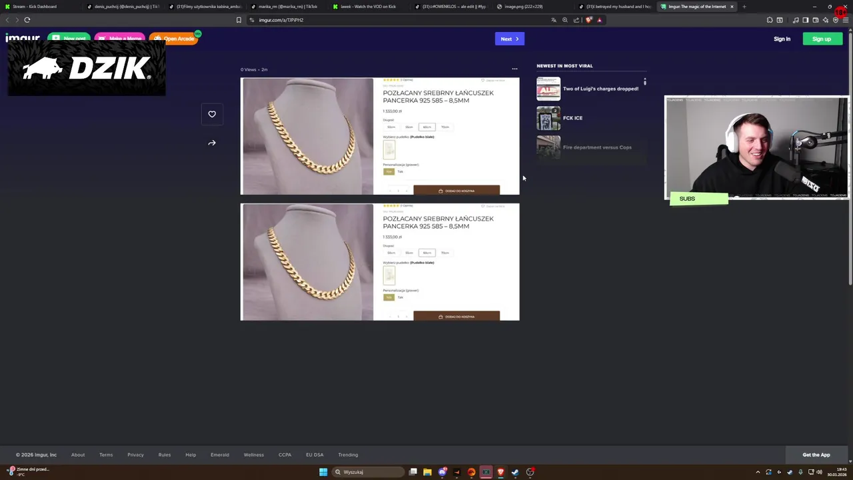Switch to the lawek Watch the VOD on Kick tab
853x480 pixels.
point(367,7)
